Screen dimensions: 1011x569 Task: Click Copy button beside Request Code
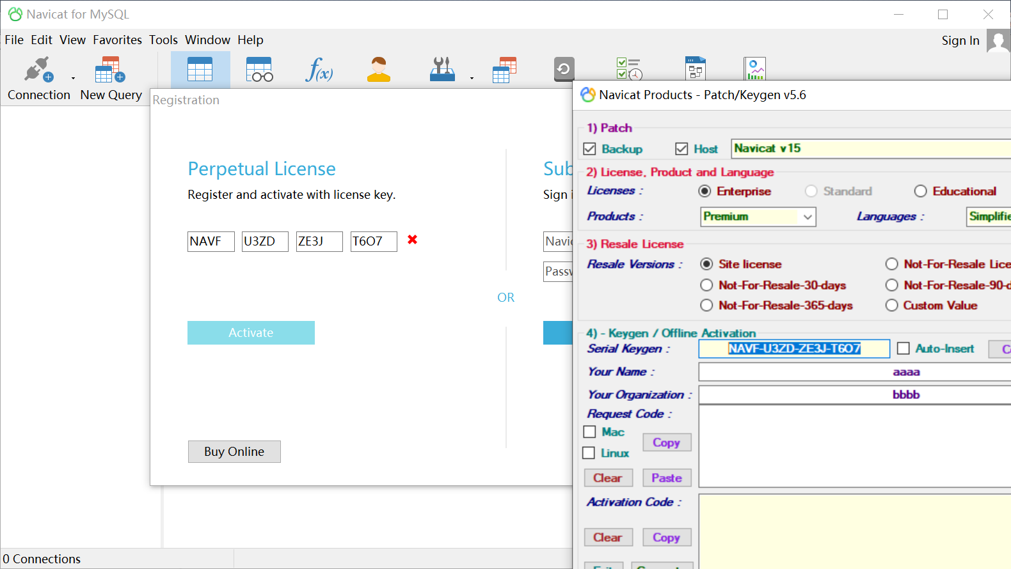[667, 442]
